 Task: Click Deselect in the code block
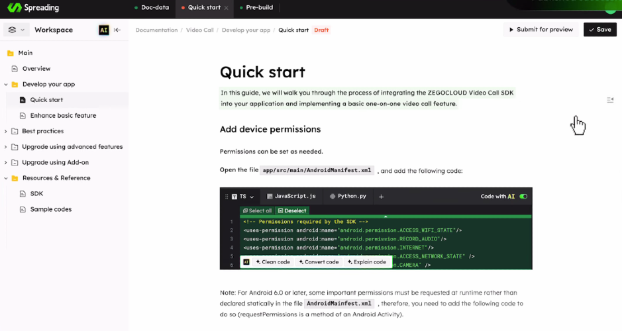click(x=292, y=211)
